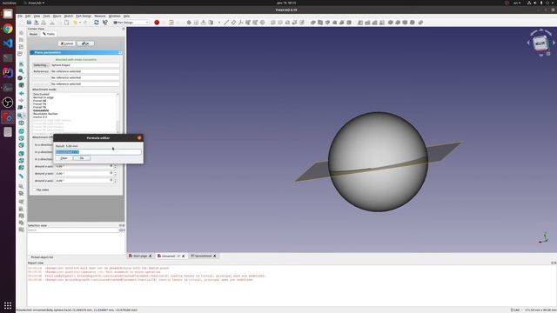The image size is (557, 313).
Task: Click the Boolean operation icon
Action: [420, 23]
